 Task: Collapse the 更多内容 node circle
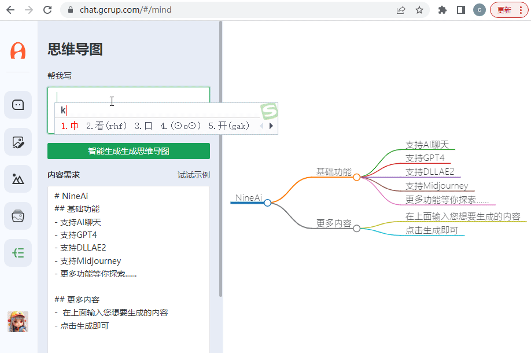[357, 229]
